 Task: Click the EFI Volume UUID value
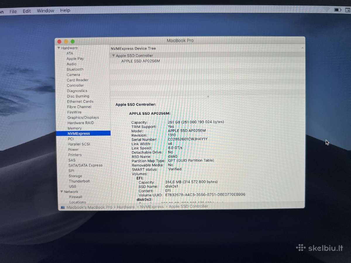205,194
